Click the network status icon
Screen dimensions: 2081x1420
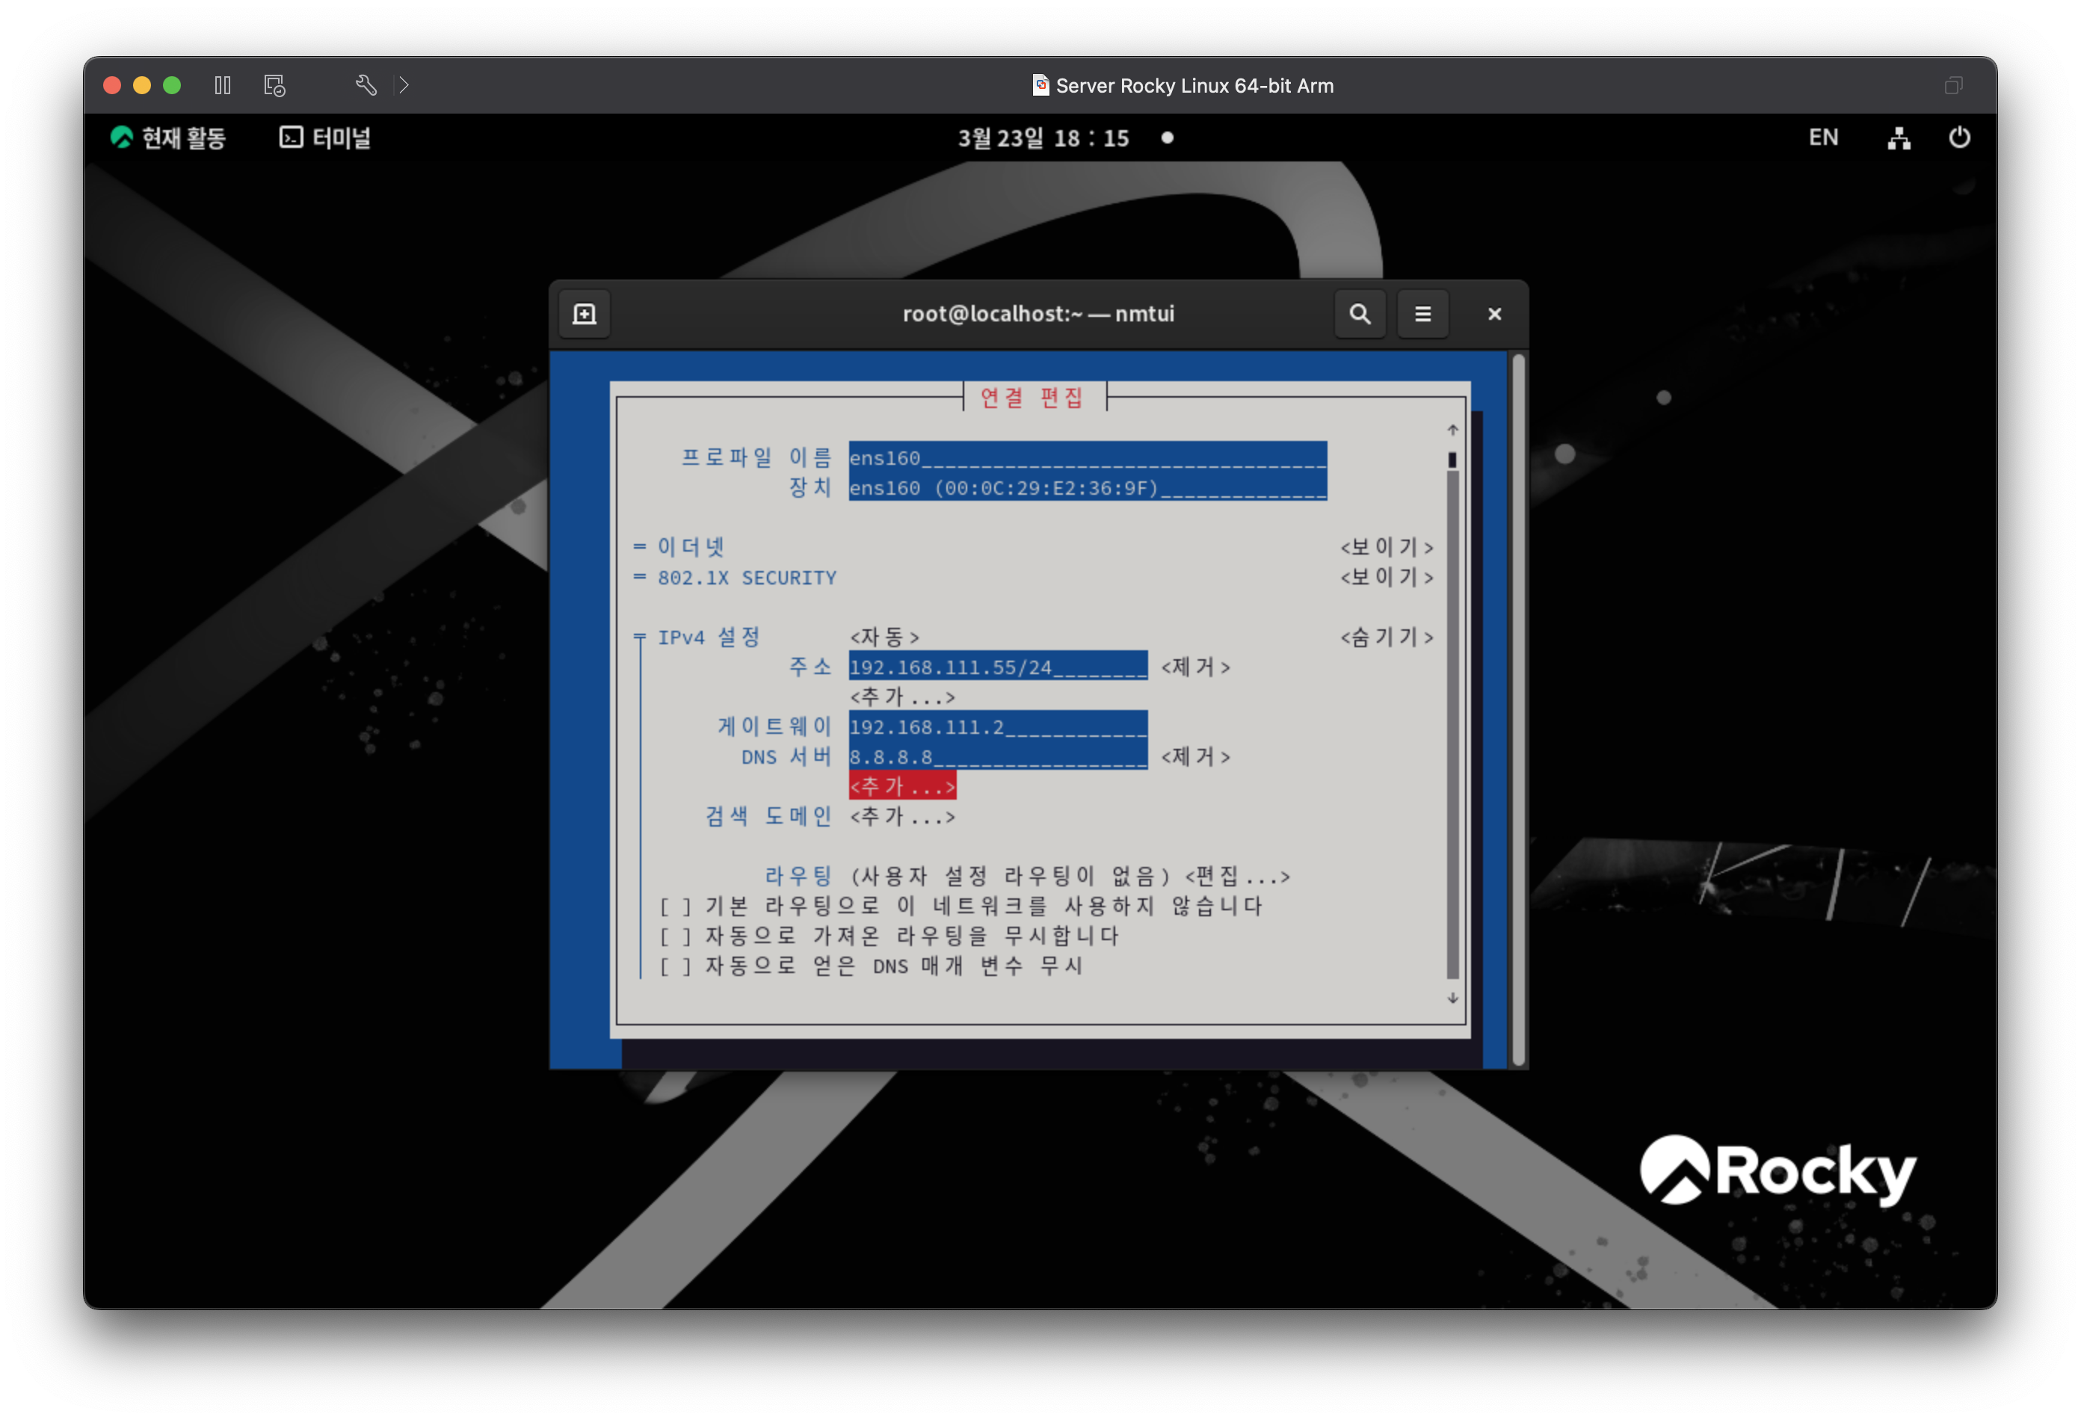1899,138
